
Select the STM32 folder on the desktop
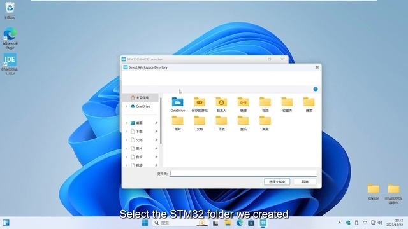pos(374,192)
